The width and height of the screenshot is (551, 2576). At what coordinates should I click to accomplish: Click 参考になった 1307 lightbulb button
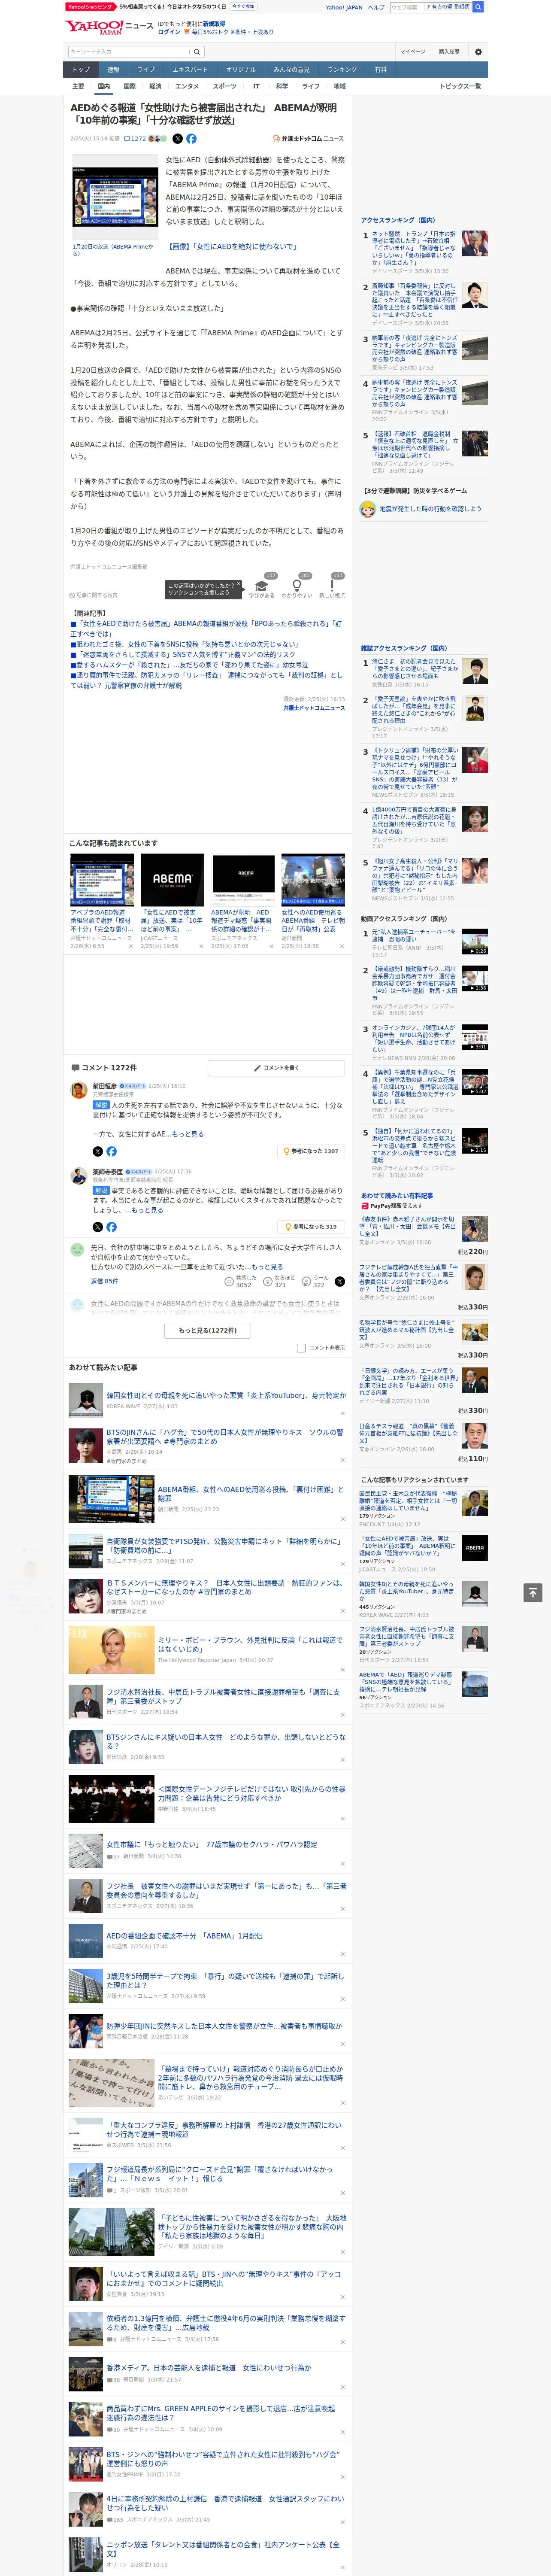coord(311,1151)
